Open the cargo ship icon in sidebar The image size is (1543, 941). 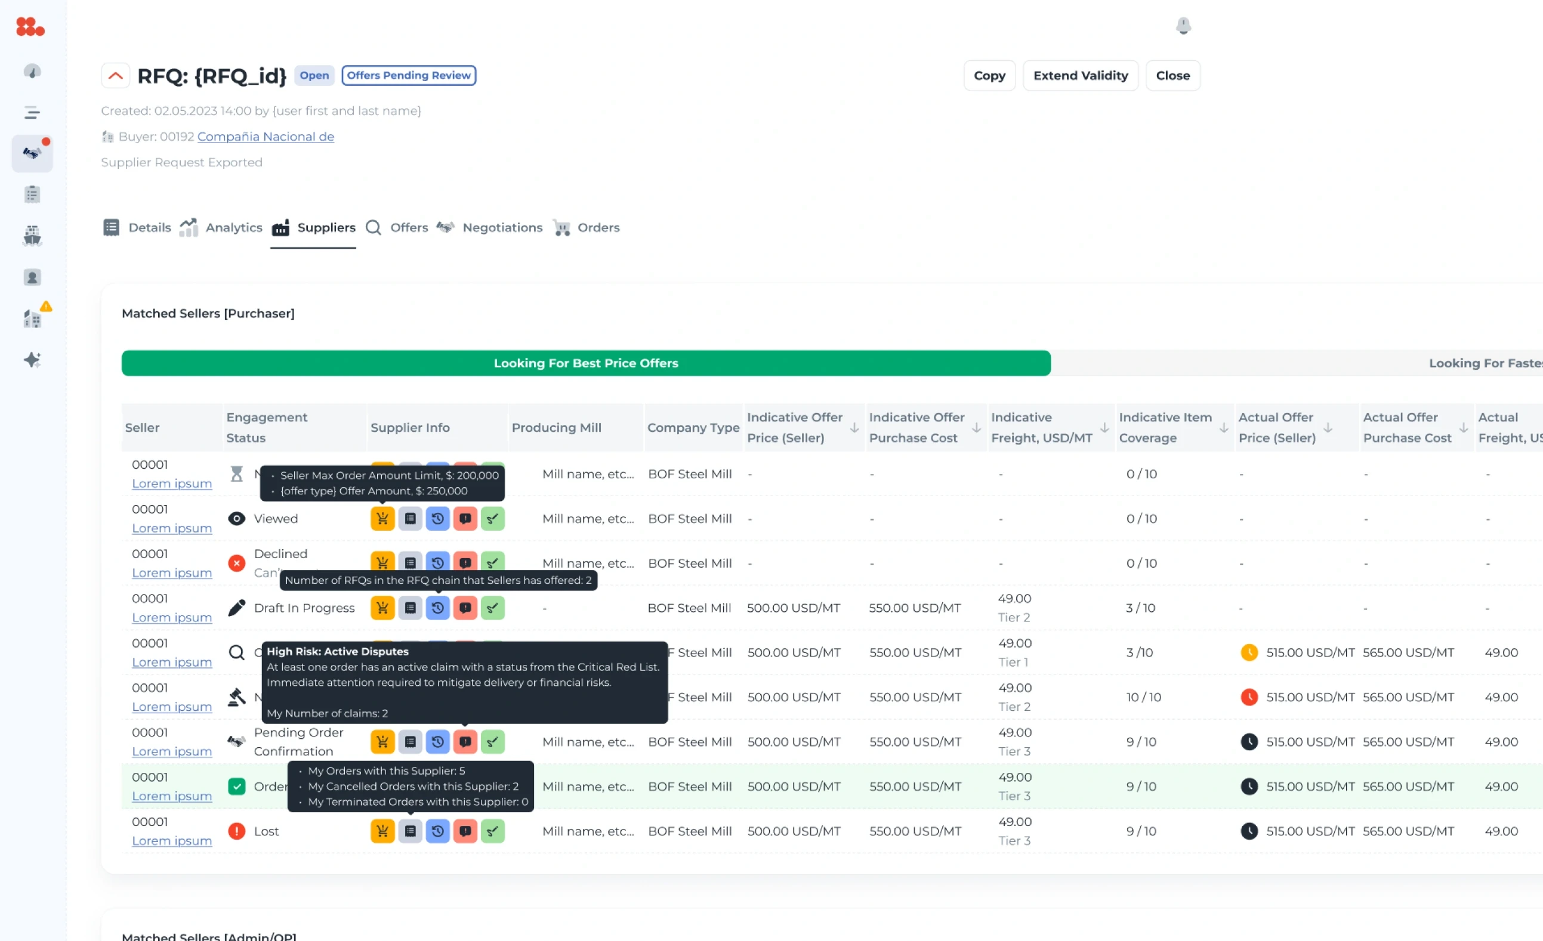click(x=32, y=236)
